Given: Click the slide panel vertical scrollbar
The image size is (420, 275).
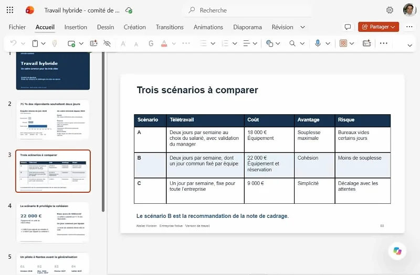Looking at the screenshot, I should click(x=103, y=132).
